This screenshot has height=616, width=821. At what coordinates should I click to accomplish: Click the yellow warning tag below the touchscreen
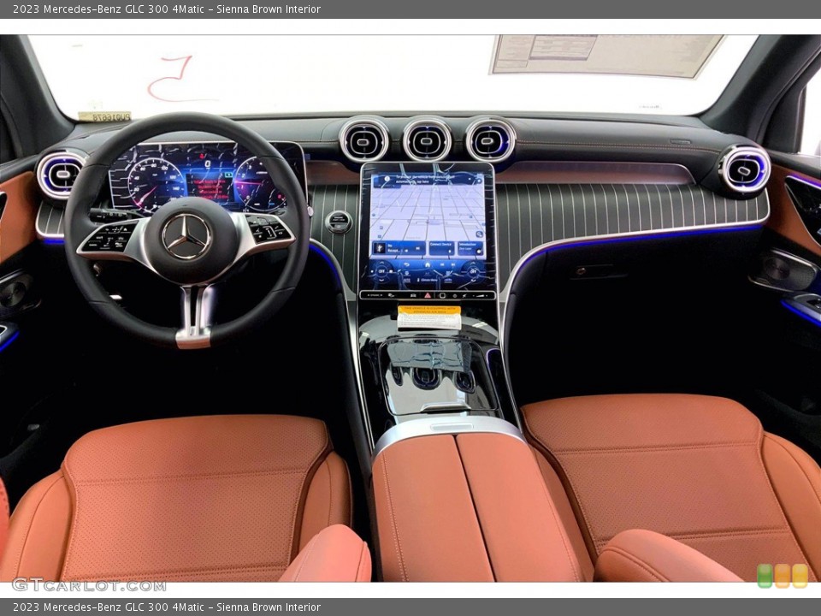[428, 317]
